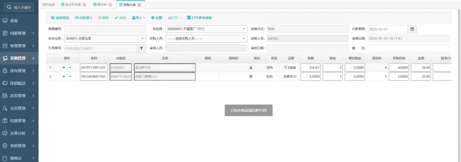Open 桌面 from the sidebar
Image resolution: width=461 pixels, height=162 pixels.
click(19, 21)
